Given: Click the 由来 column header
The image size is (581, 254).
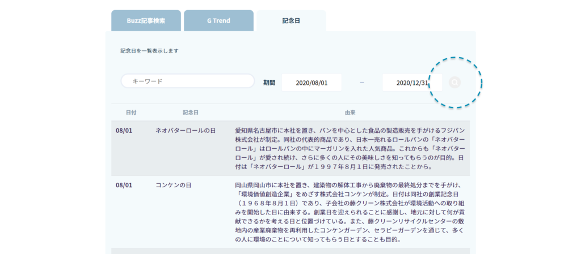Looking at the screenshot, I should (x=350, y=113).
